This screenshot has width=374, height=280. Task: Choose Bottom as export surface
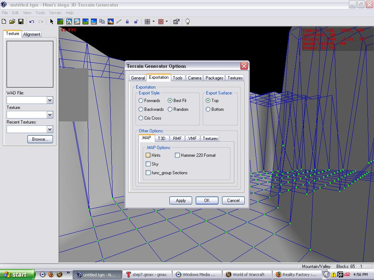tap(208, 109)
